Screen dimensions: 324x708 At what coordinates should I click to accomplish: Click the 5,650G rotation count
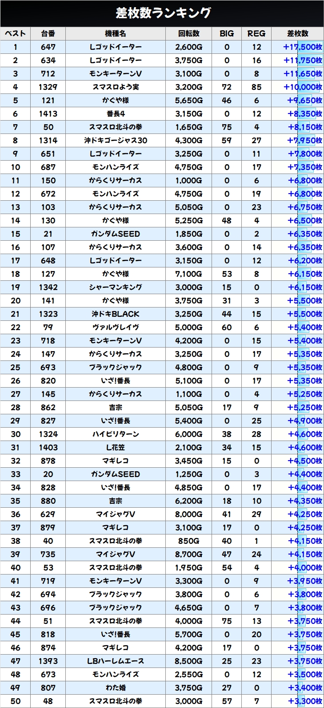189,100
